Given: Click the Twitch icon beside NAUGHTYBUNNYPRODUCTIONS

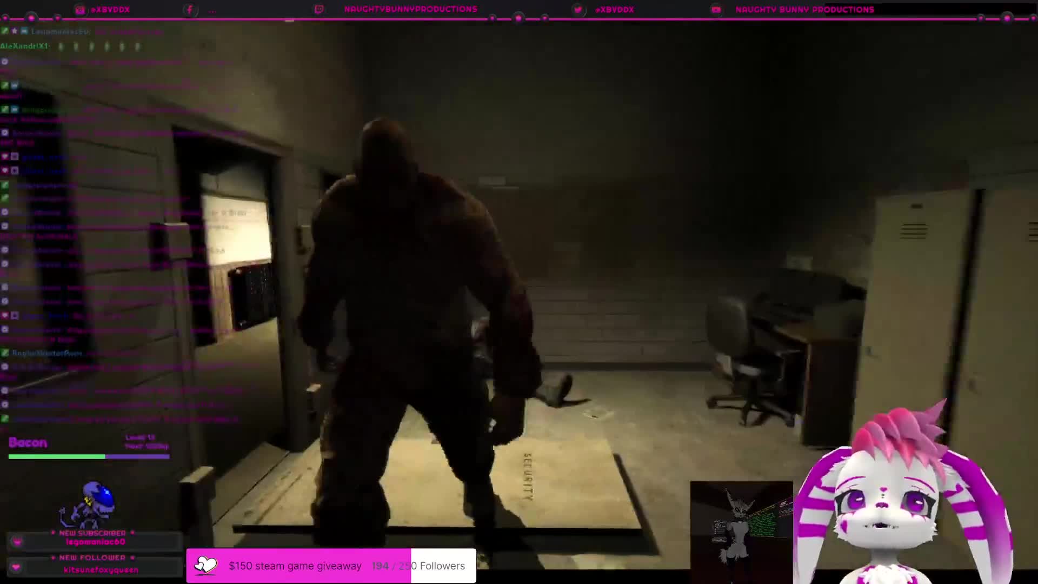Looking at the screenshot, I should [x=319, y=10].
